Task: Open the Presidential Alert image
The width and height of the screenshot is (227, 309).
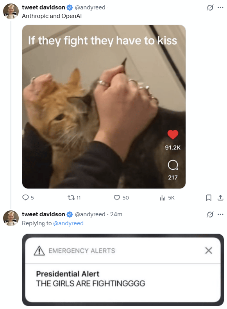Action: pyautogui.click(x=123, y=270)
